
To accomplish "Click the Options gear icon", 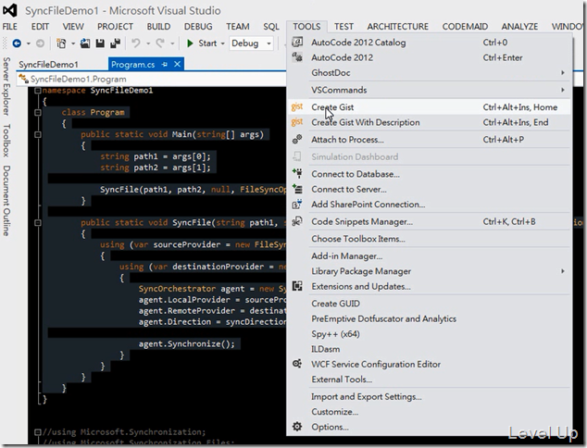I will [297, 427].
